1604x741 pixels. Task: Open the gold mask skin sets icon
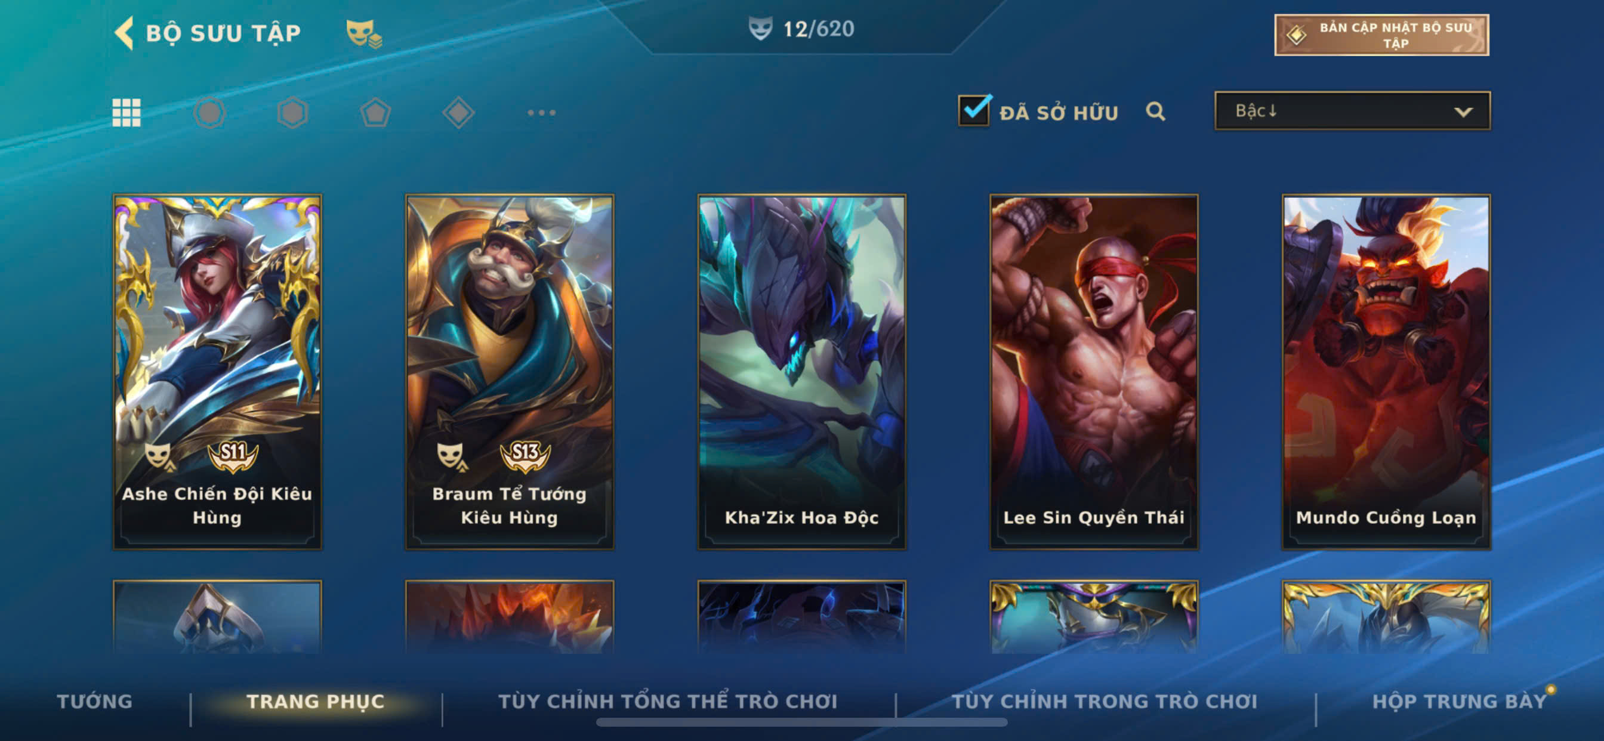point(364,33)
